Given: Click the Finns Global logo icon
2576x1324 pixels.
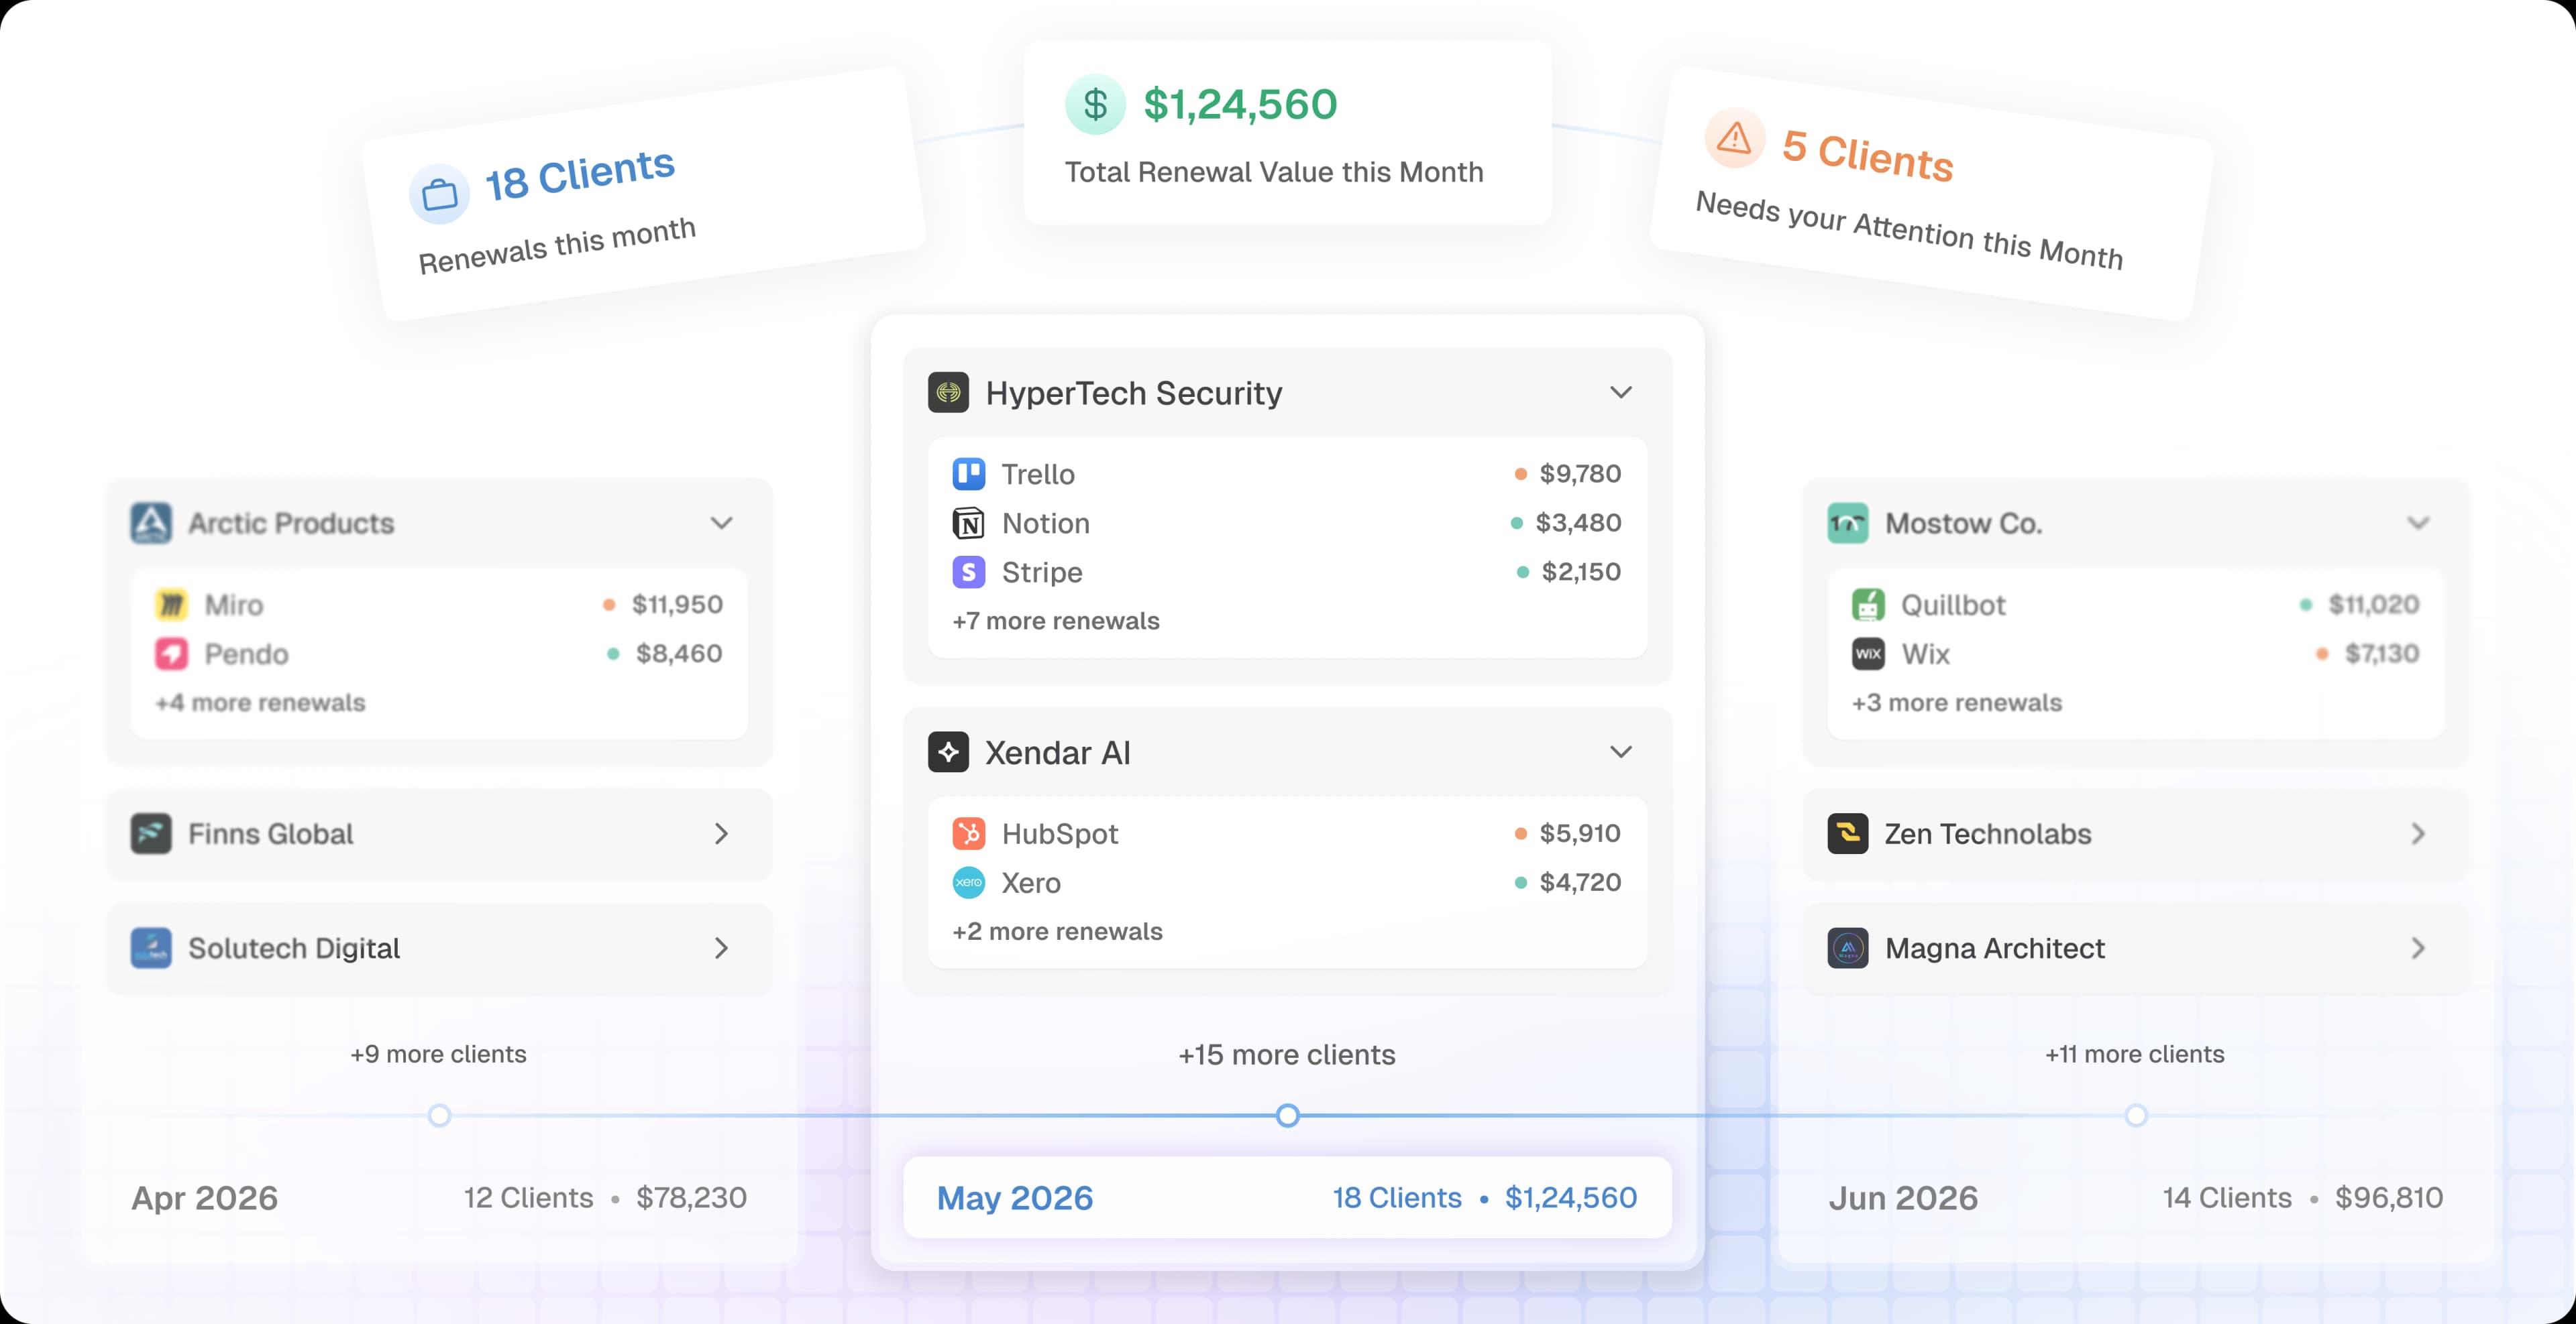Looking at the screenshot, I should 151,833.
